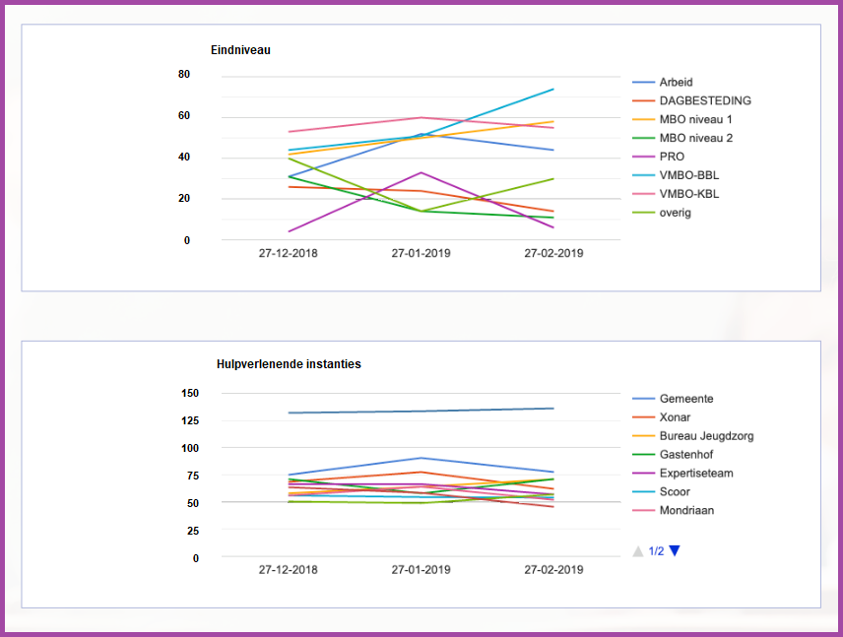Click Arbeid blue line color swatch
This screenshot has width=843, height=637.
[643, 83]
